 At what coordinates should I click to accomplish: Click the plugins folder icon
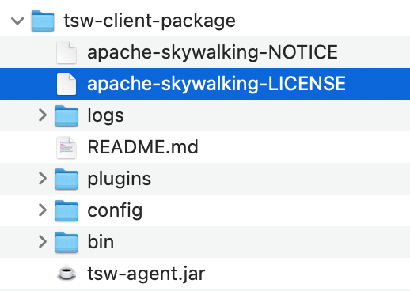point(66,179)
